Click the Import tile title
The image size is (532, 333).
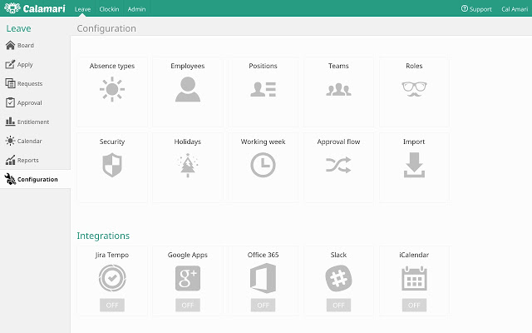[x=414, y=142]
